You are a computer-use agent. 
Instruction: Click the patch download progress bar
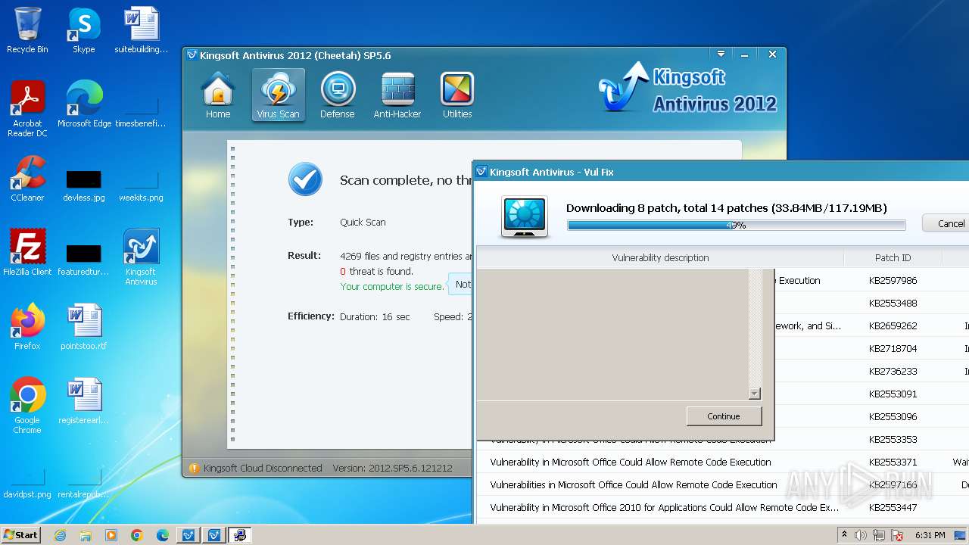(x=736, y=225)
